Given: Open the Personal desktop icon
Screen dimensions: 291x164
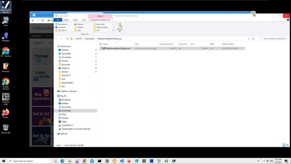Looking at the screenshot, I should click(6, 67).
